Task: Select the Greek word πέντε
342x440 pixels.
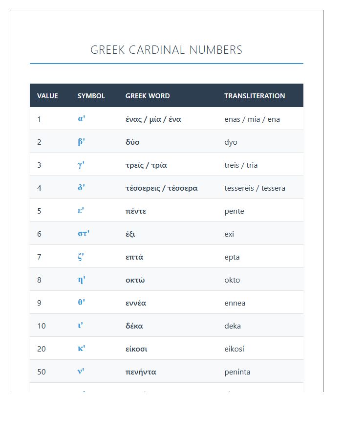Action: pos(136,211)
